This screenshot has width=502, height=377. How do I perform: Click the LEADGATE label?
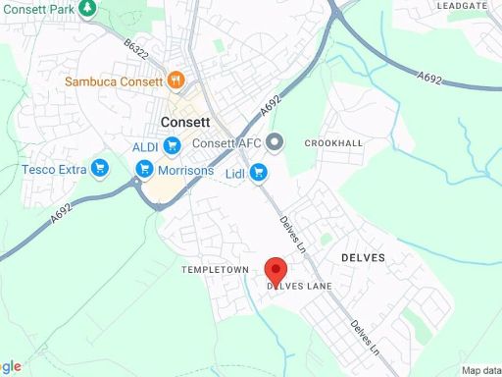(x=462, y=6)
